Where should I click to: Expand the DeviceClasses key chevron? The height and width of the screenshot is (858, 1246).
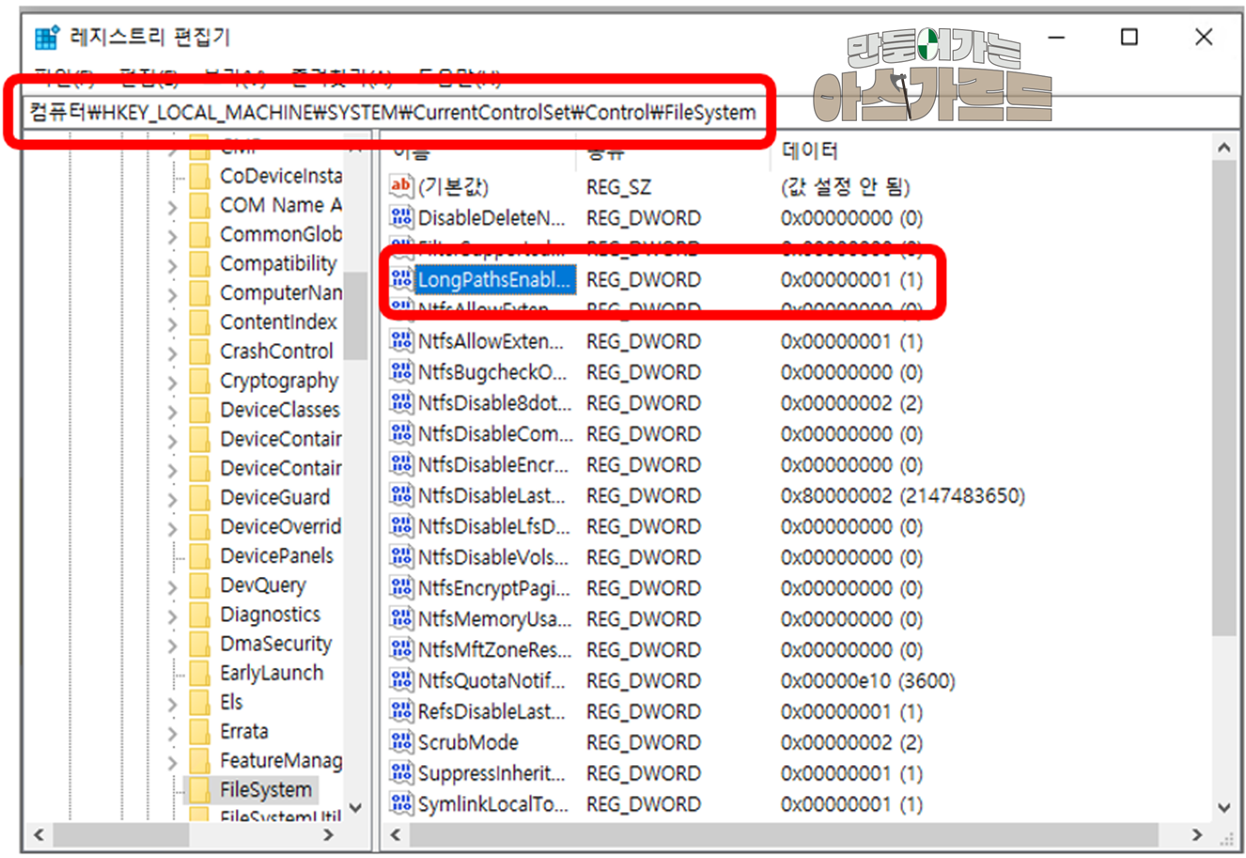coord(172,411)
